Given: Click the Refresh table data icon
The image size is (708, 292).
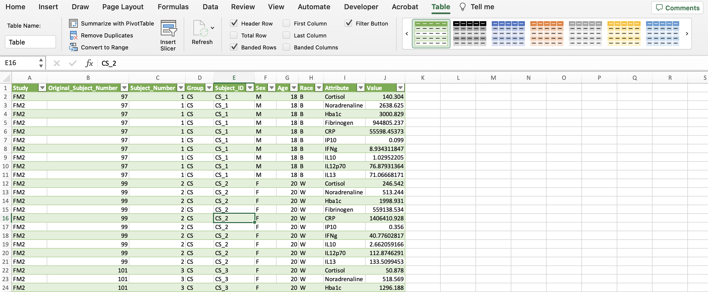Looking at the screenshot, I should 200,29.
